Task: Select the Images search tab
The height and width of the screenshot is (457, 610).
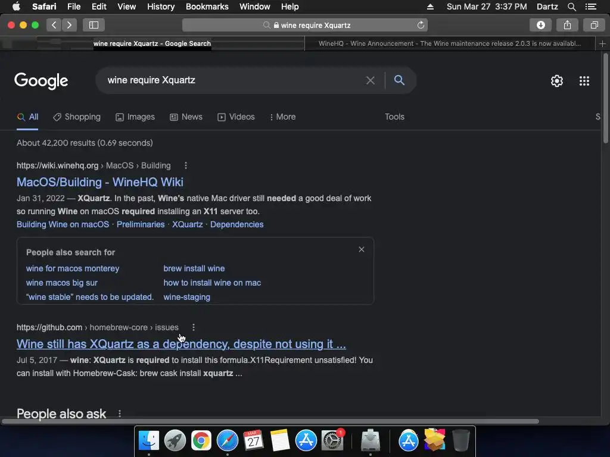Action: point(135,117)
